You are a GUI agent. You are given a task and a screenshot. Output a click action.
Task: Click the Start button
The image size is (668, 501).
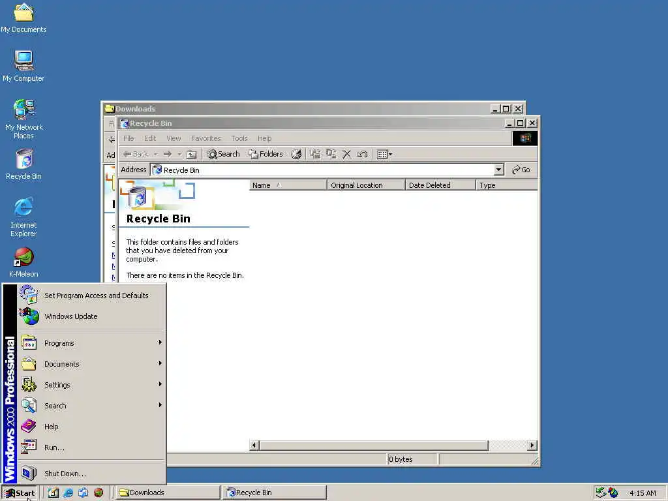click(x=20, y=493)
